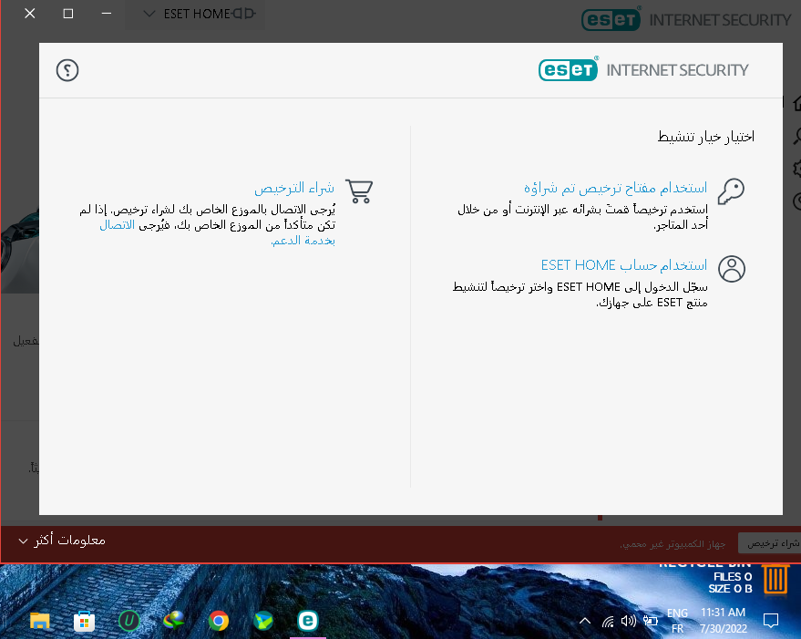The image size is (801, 639).
Task: Open File Explorer from taskbar
Action: point(40,621)
